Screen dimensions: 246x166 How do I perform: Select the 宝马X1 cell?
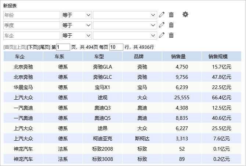(102, 87)
